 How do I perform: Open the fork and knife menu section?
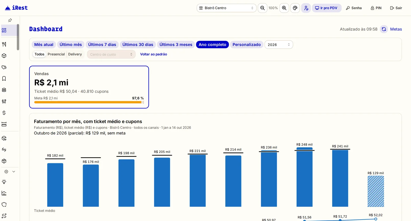point(4,44)
